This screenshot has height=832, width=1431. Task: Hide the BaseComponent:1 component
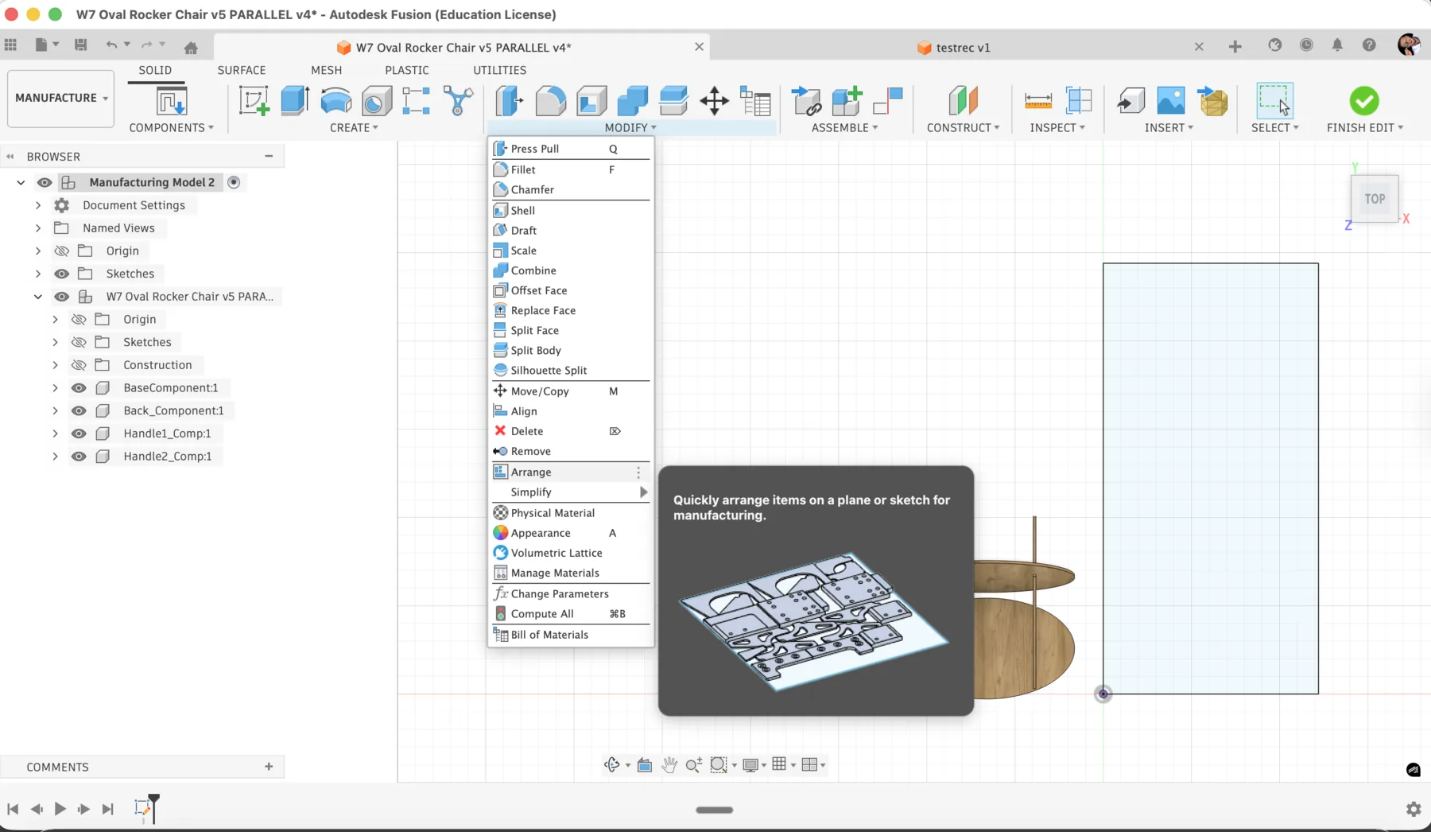click(79, 387)
